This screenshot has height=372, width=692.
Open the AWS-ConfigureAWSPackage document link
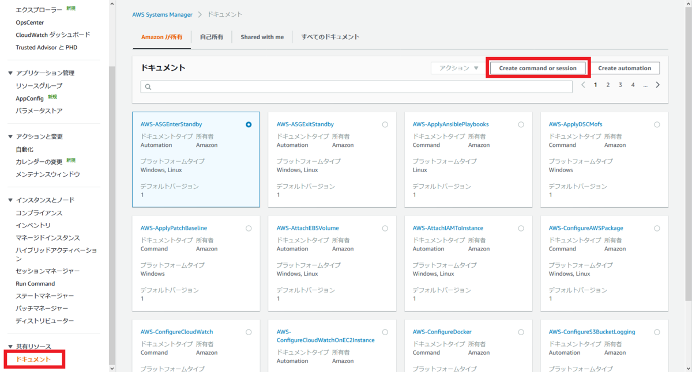click(586, 228)
